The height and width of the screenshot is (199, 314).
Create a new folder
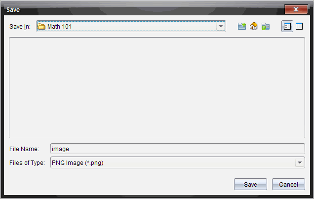[x=266, y=27]
